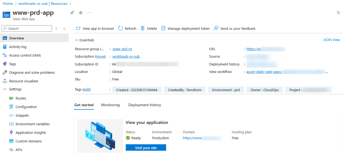The height and width of the screenshot is (155, 343).
Task: Switch to the Deployment history tab
Action: [x=145, y=105]
